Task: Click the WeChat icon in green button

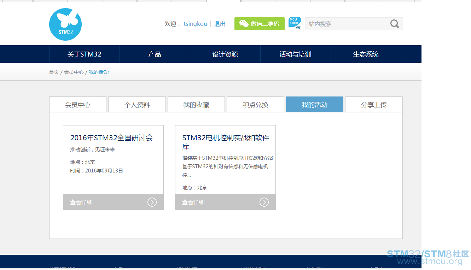Action: click(244, 24)
